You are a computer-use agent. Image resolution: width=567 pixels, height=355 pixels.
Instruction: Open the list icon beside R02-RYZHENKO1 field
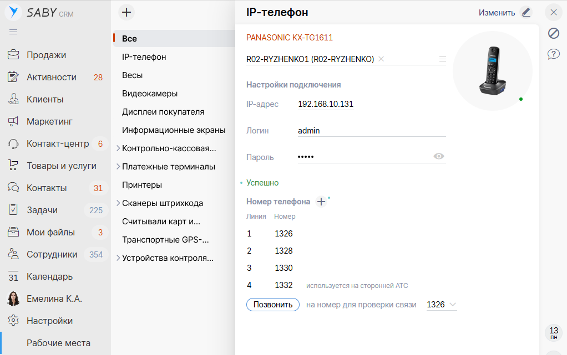coord(442,59)
